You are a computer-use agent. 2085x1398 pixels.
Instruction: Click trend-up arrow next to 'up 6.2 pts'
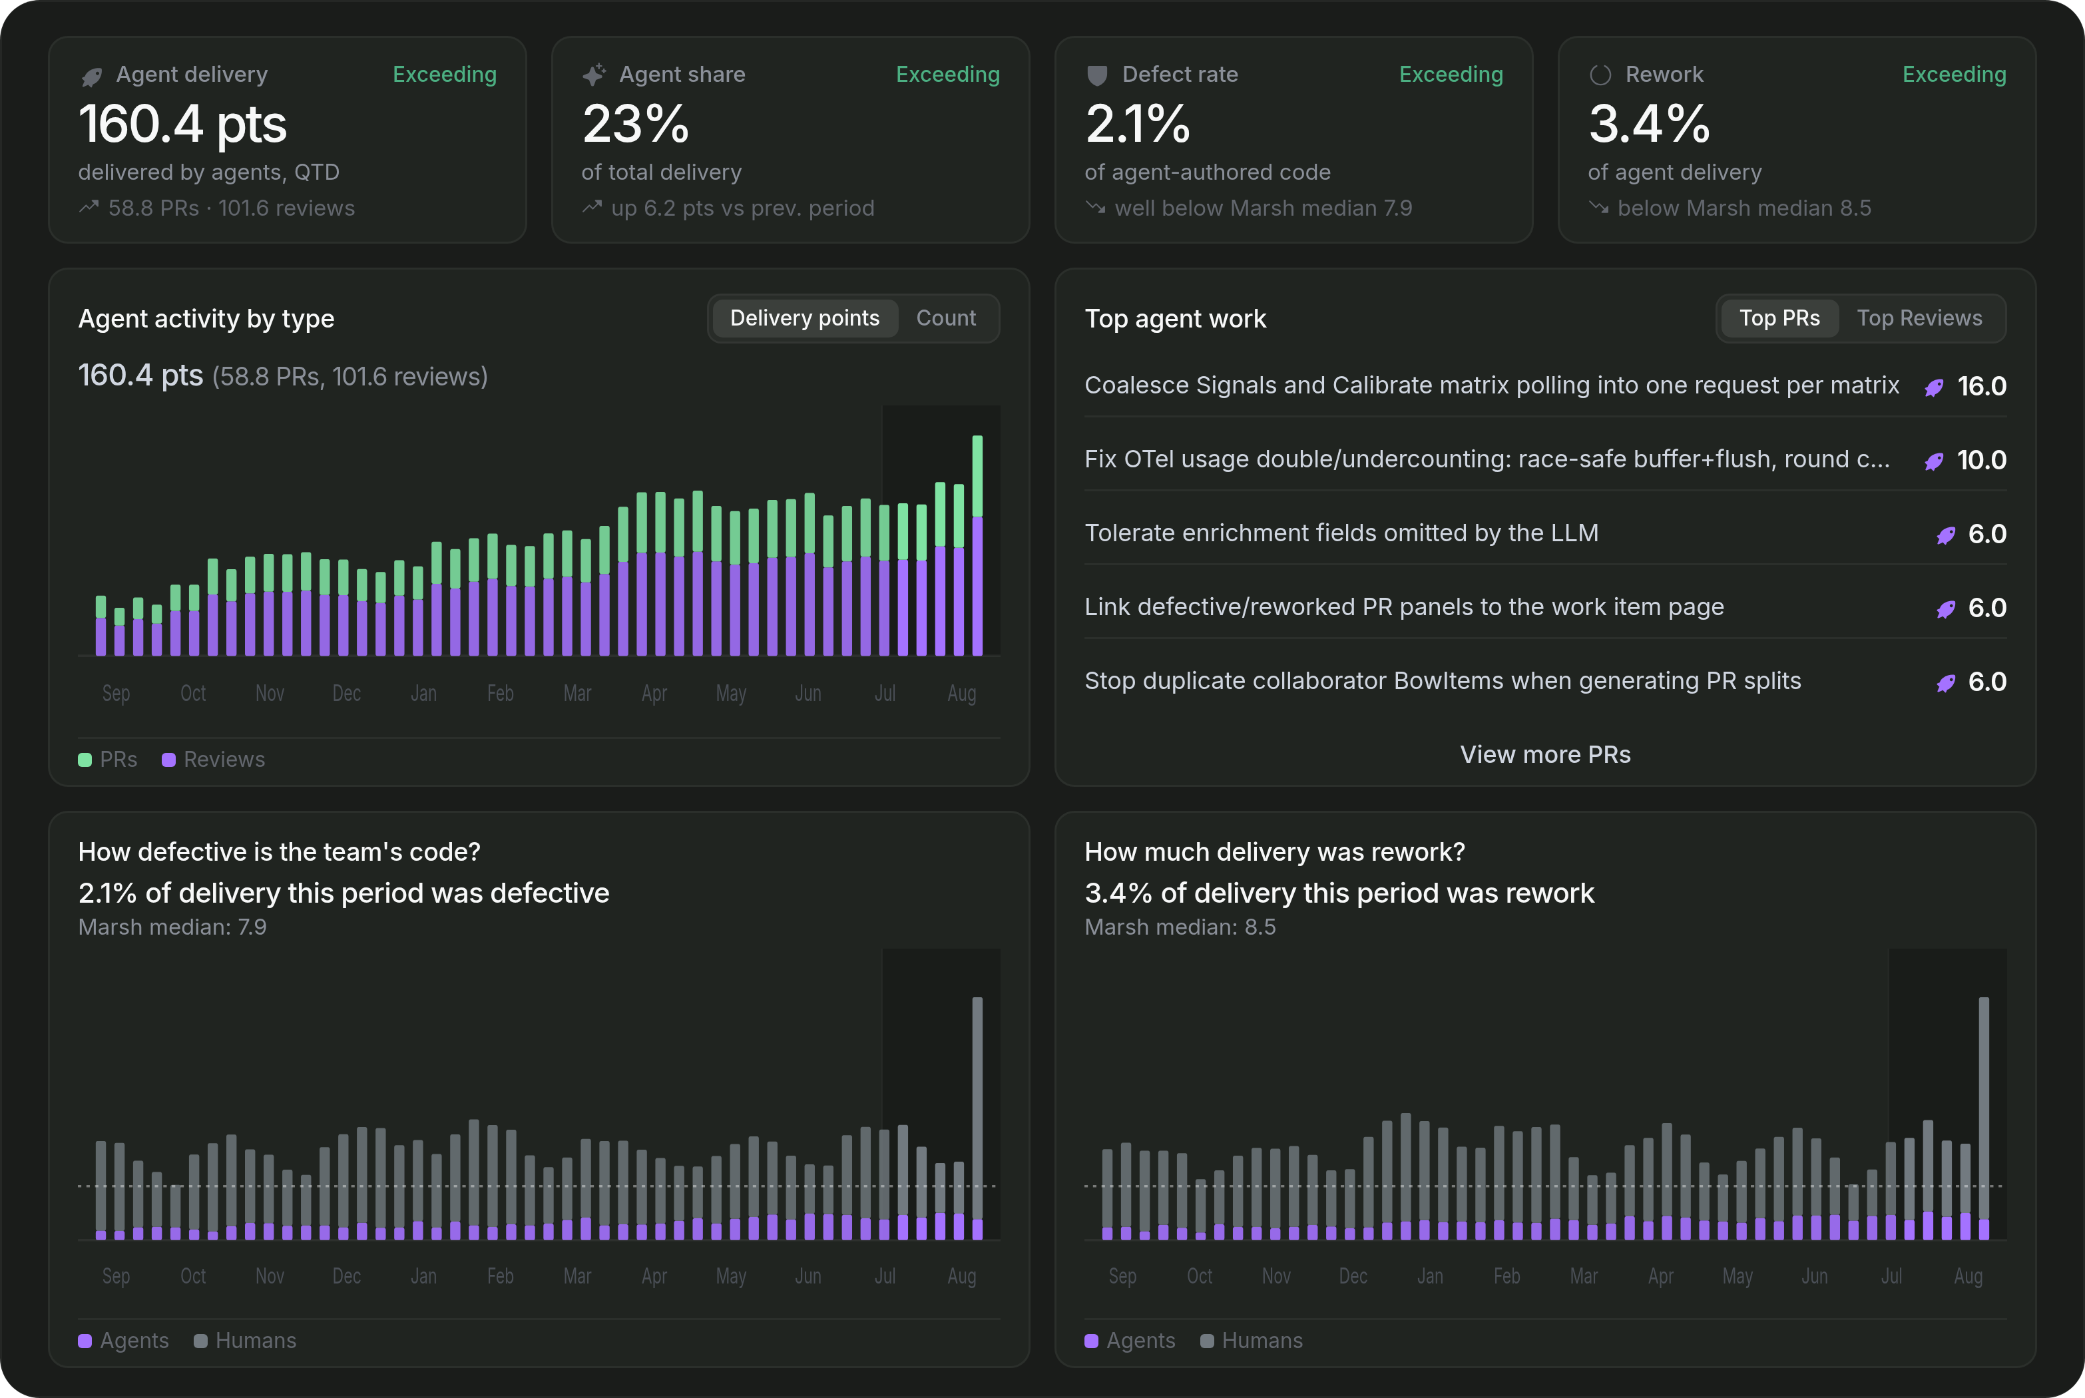tap(592, 208)
